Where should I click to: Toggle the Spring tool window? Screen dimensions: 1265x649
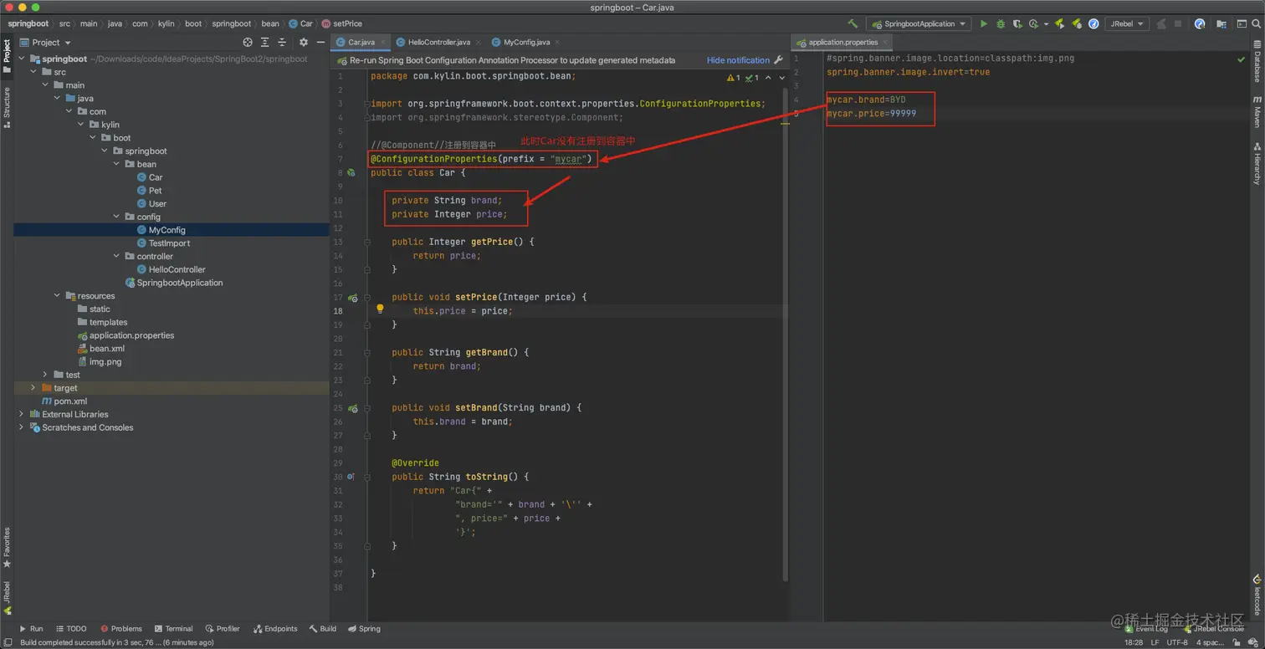click(364, 629)
